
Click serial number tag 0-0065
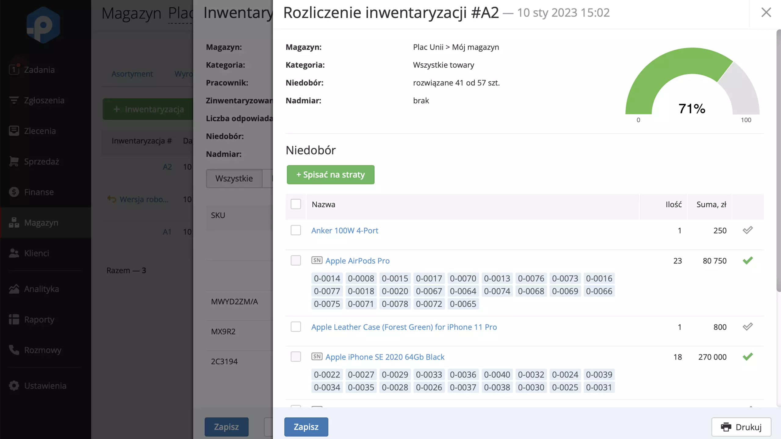click(463, 304)
